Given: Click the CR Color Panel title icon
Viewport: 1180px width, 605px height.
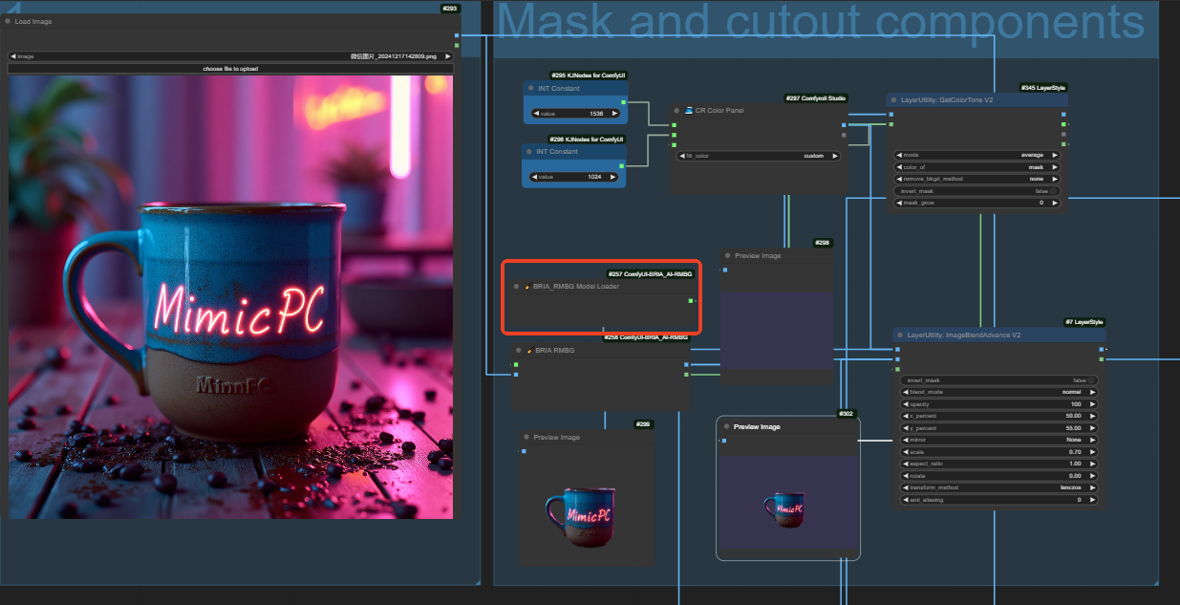Looking at the screenshot, I should coord(688,111).
